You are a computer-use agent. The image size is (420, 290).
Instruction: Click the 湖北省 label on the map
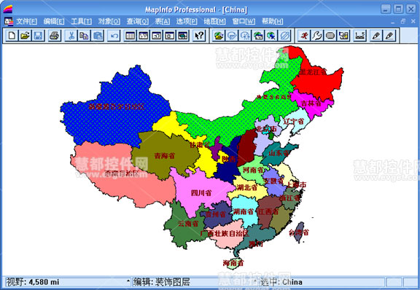tap(247, 187)
